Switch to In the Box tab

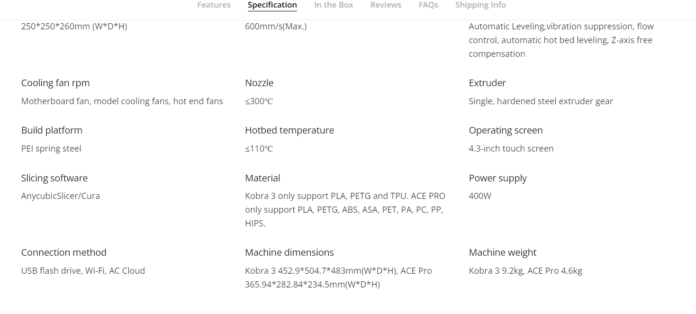[334, 5]
